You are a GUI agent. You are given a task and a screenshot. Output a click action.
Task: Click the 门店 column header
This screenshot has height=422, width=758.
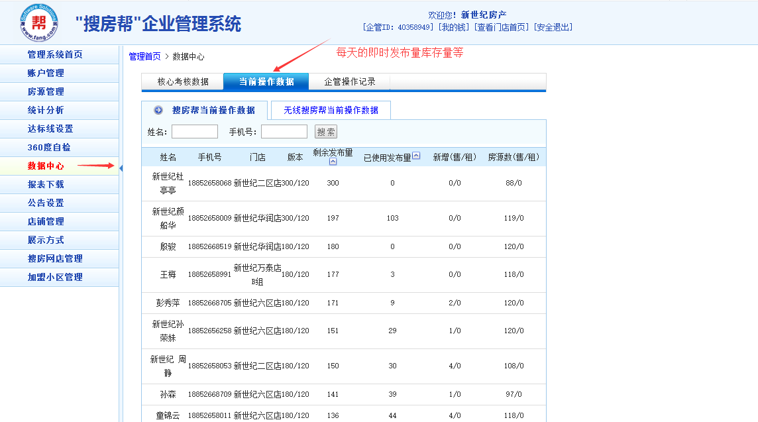tap(258, 157)
